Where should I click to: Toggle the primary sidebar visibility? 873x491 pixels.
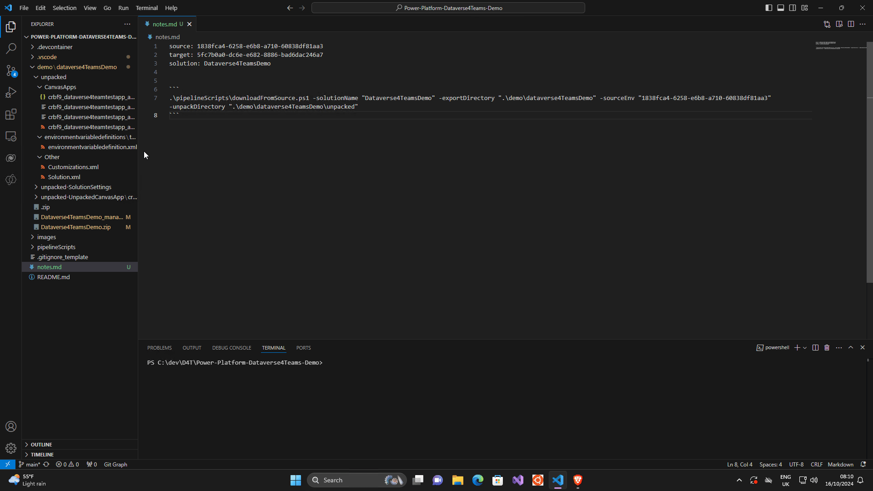[x=768, y=8]
